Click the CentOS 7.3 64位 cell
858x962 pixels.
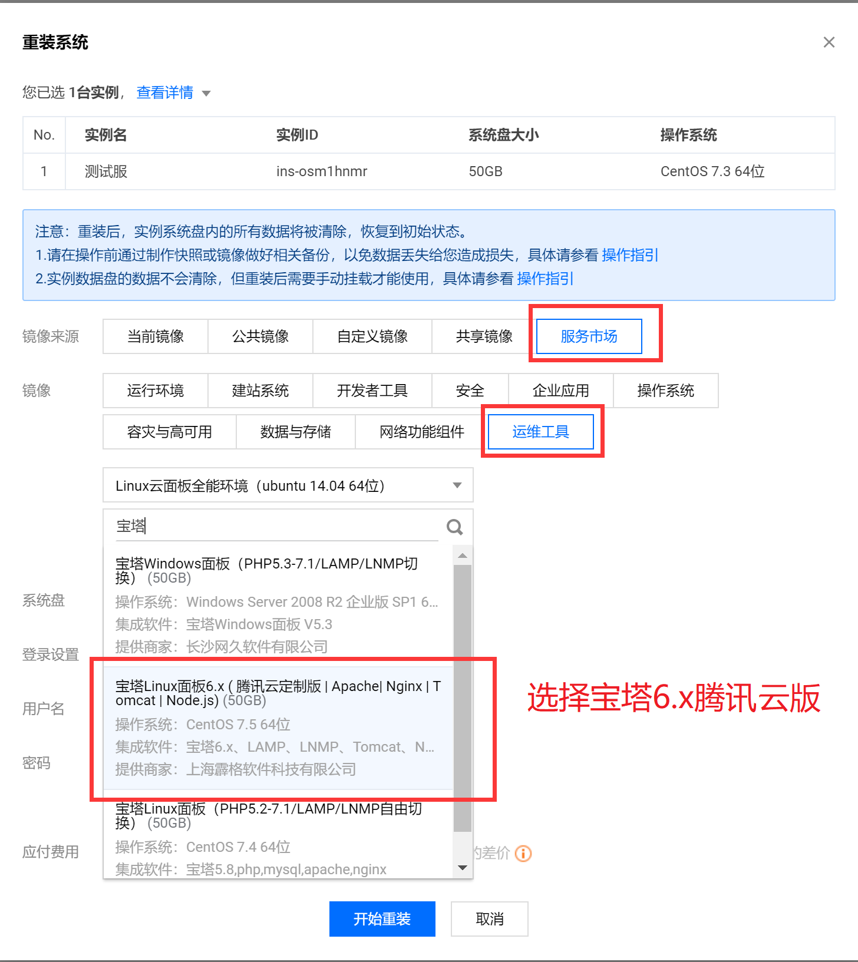tap(712, 171)
